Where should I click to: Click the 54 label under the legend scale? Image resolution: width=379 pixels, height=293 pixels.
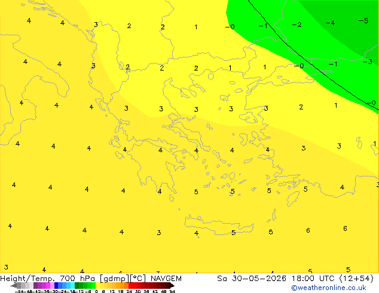click(x=172, y=291)
